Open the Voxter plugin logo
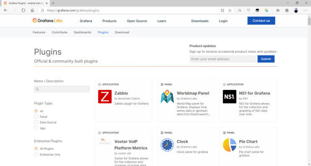The width and height of the screenshot is (311, 166). tap(105, 142)
